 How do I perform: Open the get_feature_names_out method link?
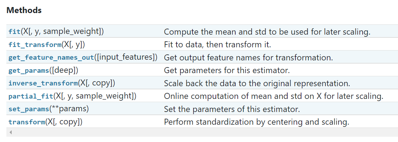pos(51,58)
